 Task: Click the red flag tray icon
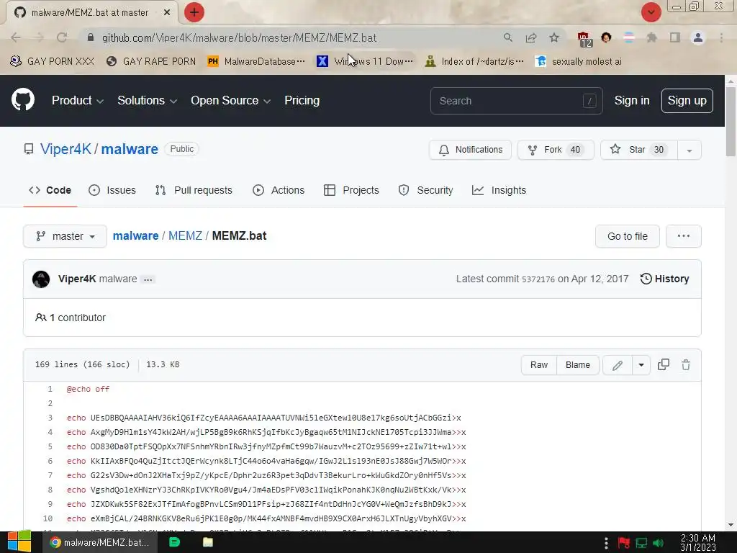[624, 543]
